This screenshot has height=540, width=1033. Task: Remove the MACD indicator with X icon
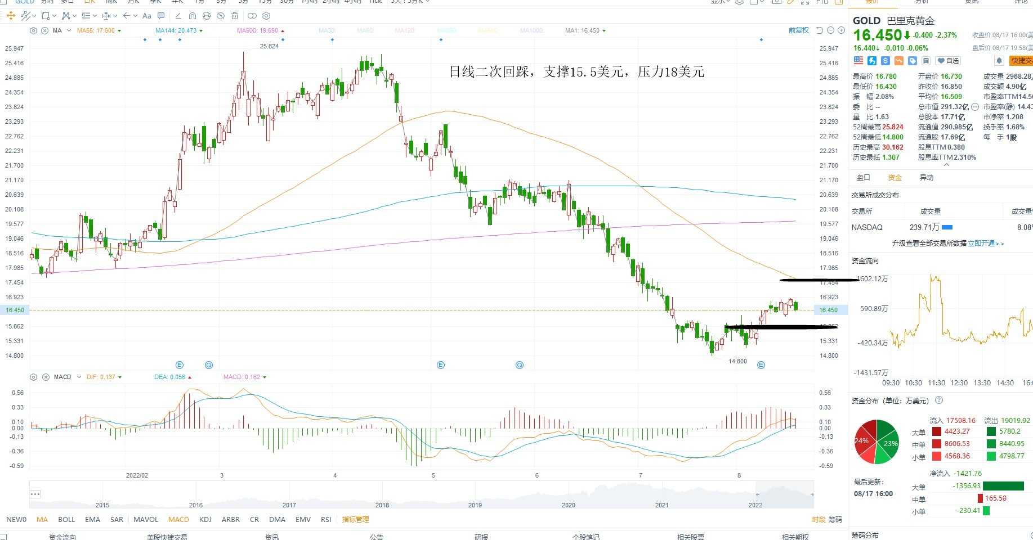(44, 377)
